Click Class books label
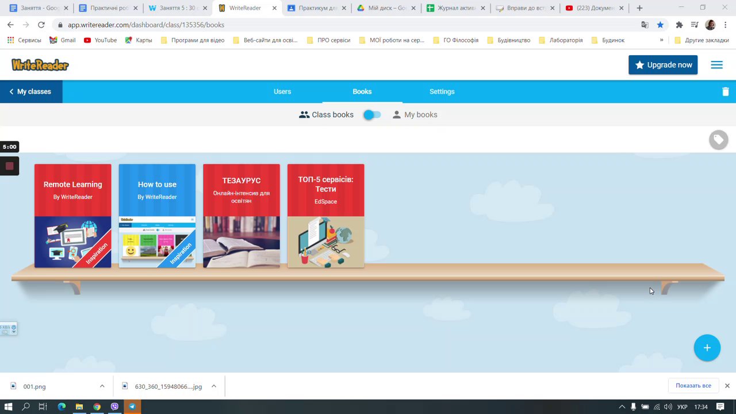 pos(332,115)
